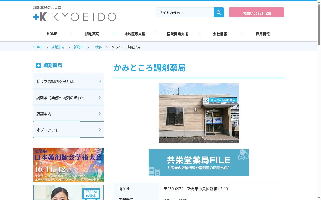Click chevron on オプトアウト sidebar row

coord(100,130)
